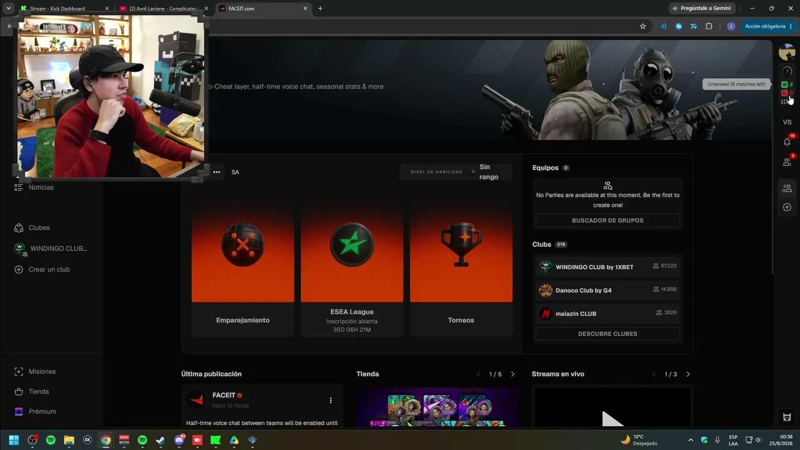Image resolution: width=800 pixels, height=450 pixels.
Task: Play the live stream preview
Action: [x=612, y=417]
